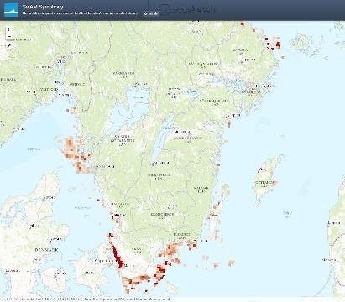Click the Västra Götalands Län map label

pos(123,141)
